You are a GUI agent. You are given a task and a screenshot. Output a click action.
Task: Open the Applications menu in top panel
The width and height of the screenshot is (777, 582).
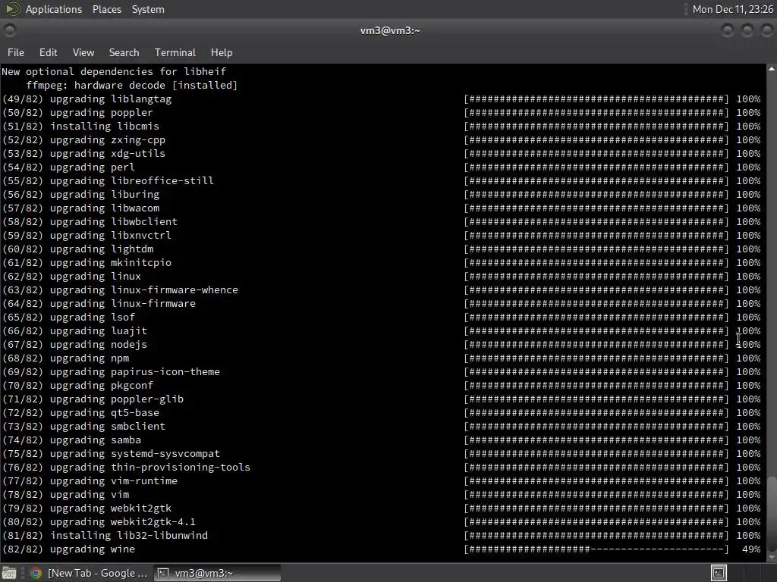tap(54, 9)
